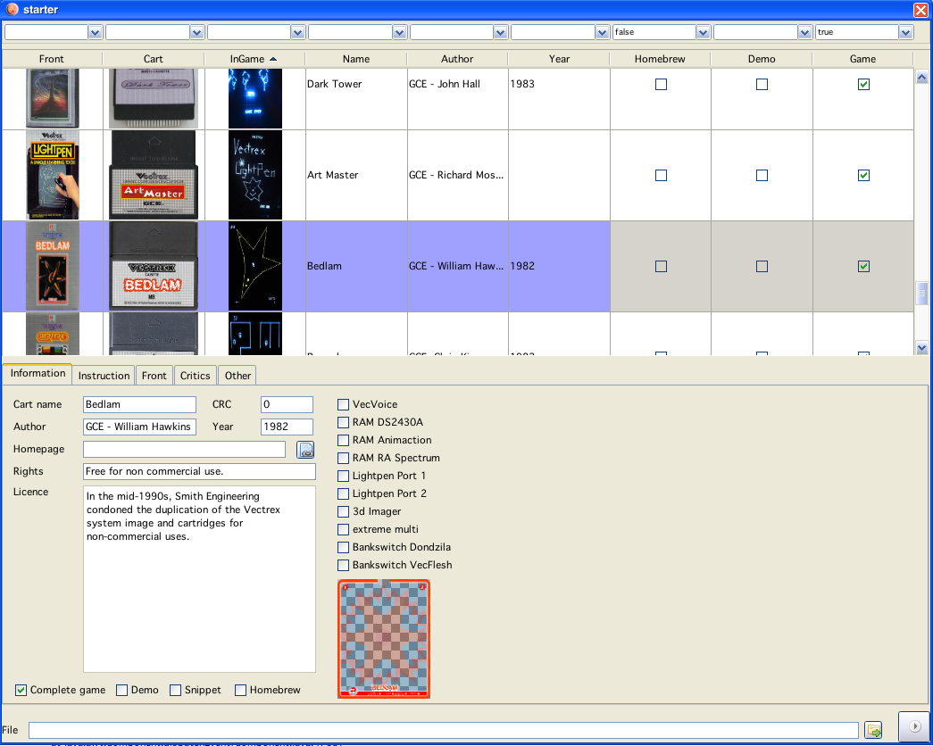Enable the VecVoice checkbox
The image size is (933, 746).
pyautogui.click(x=344, y=404)
